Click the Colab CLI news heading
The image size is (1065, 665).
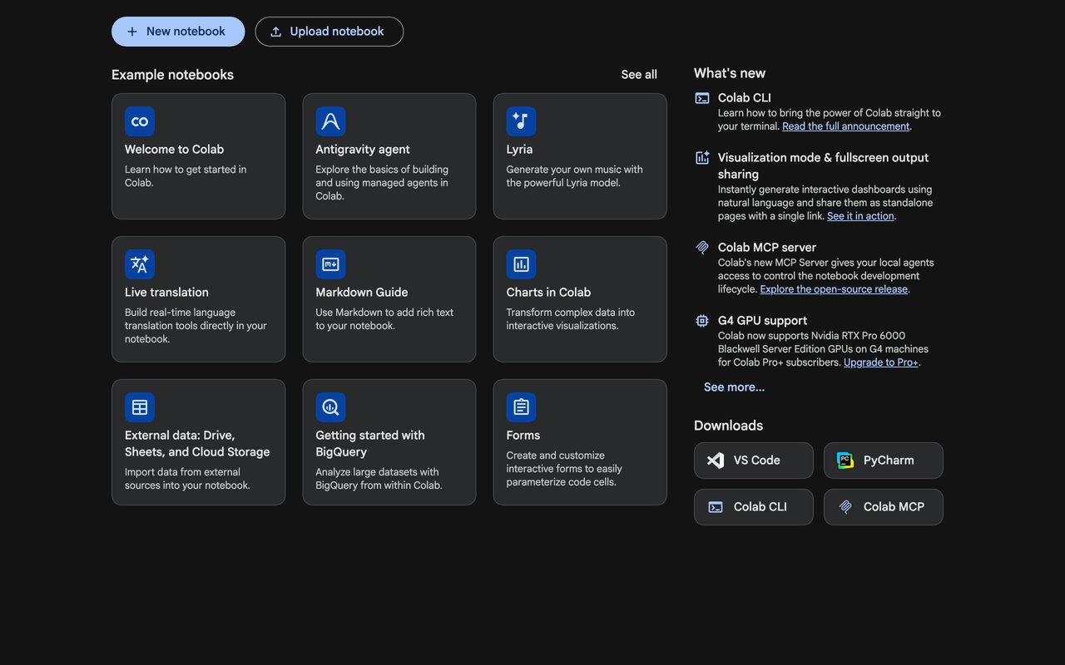tap(745, 98)
